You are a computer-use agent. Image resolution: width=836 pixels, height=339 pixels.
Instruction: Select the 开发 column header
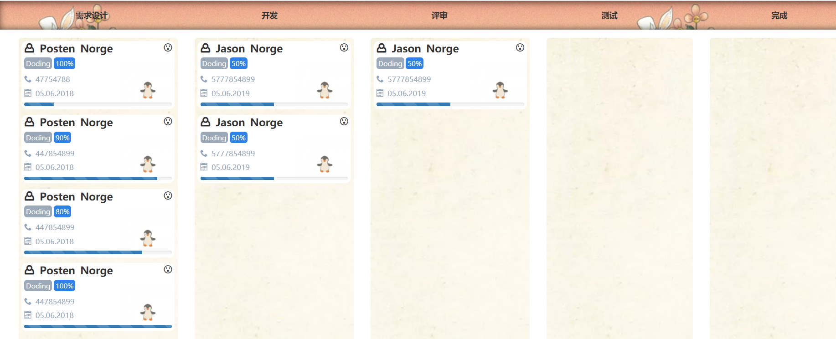click(269, 15)
